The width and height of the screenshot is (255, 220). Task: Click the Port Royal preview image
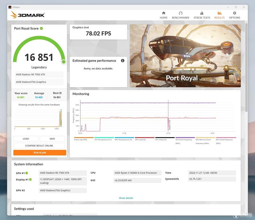185,56
